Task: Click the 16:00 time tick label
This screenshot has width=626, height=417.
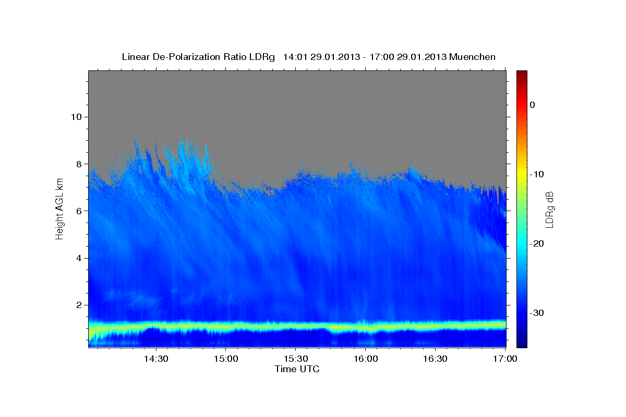Action: pyautogui.click(x=365, y=359)
